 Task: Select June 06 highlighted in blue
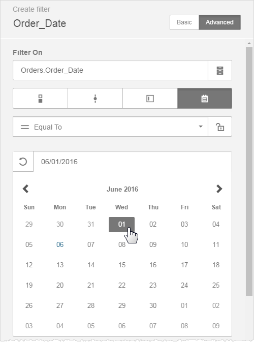[60, 244]
